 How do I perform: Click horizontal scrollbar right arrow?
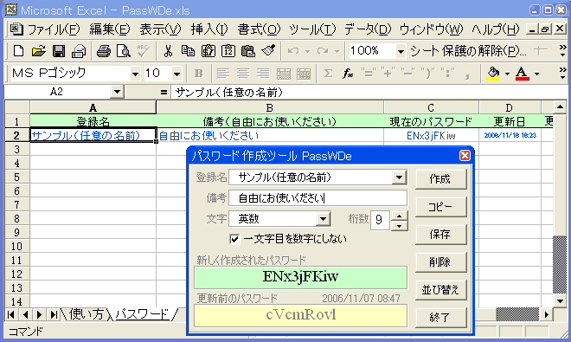(x=546, y=314)
